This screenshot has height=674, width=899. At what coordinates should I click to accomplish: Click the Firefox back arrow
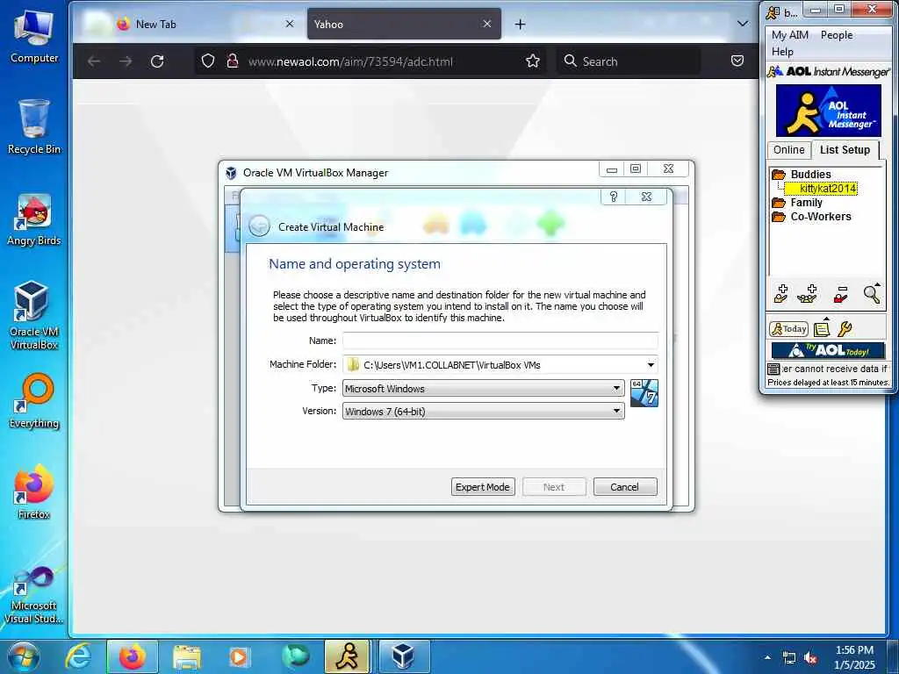94,61
